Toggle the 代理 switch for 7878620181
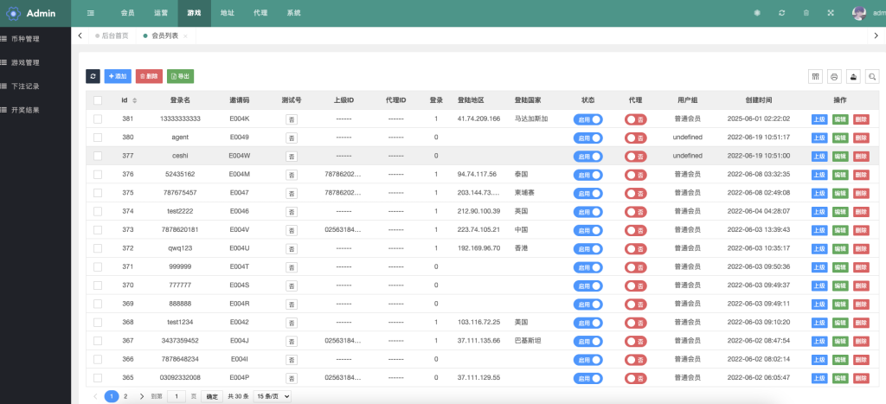Image resolution: width=886 pixels, height=404 pixels. pyautogui.click(x=636, y=230)
